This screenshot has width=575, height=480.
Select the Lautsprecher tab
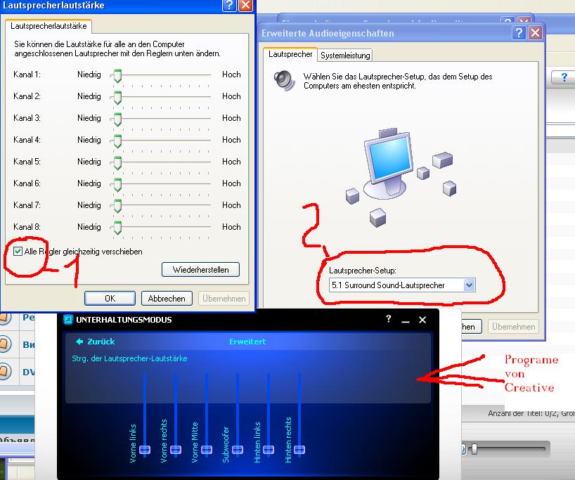(290, 54)
